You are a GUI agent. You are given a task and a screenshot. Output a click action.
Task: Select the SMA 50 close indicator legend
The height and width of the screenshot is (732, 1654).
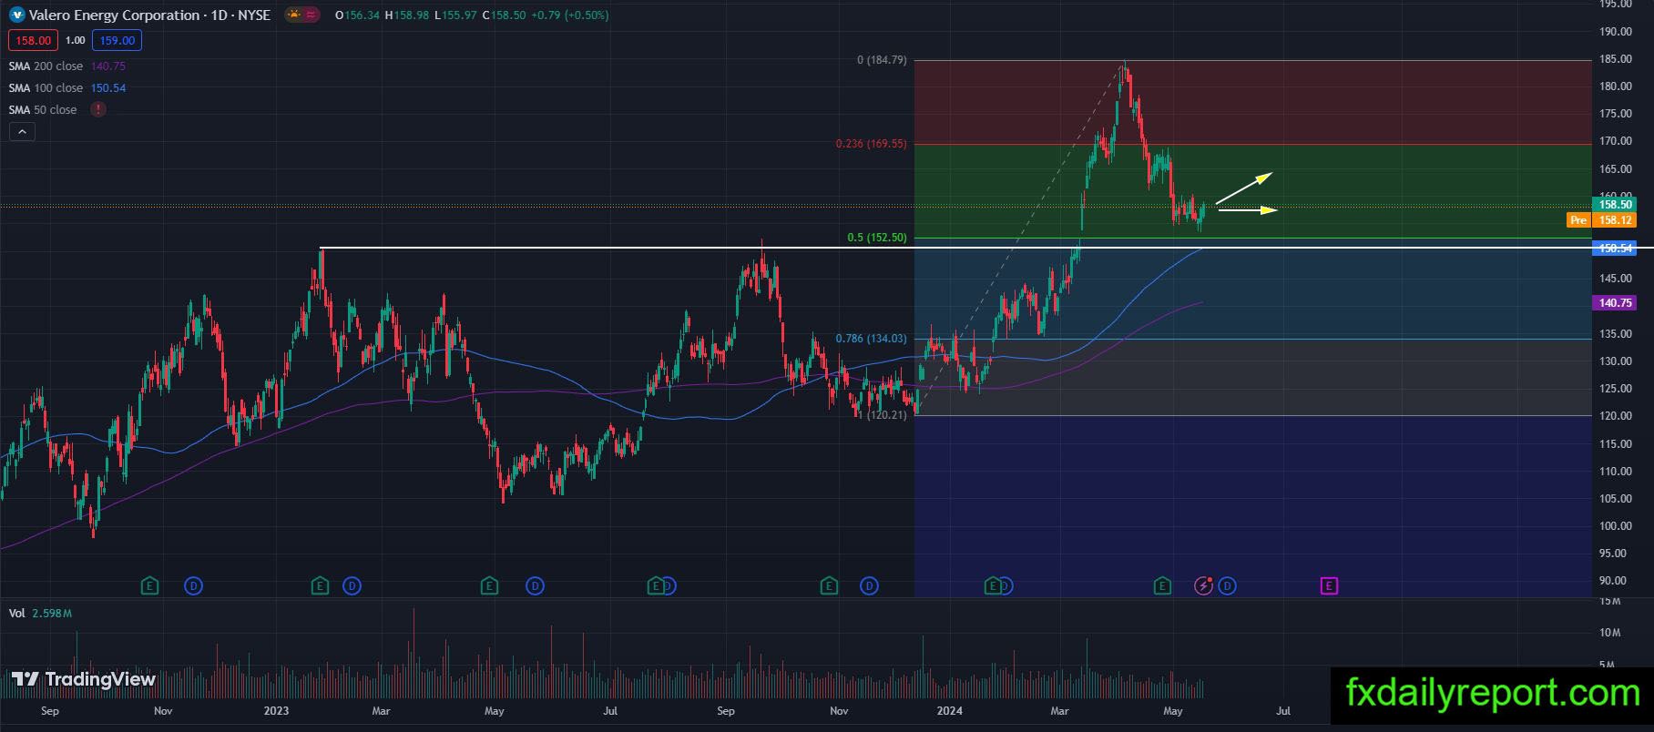click(43, 110)
